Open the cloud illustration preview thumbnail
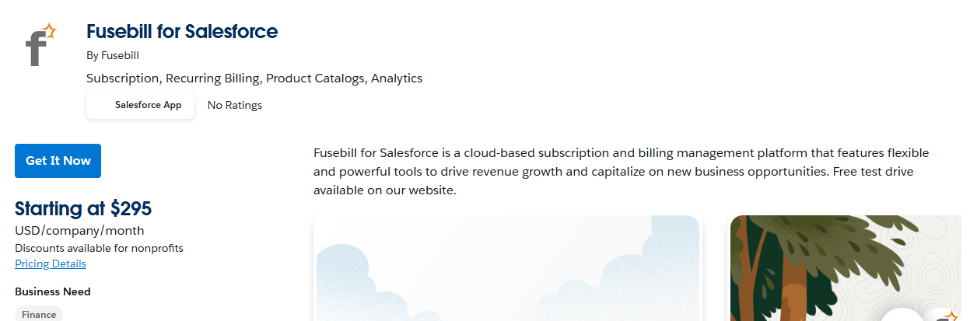Image resolution: width=977 pixels, height=321 pixels. pos(507,268)
